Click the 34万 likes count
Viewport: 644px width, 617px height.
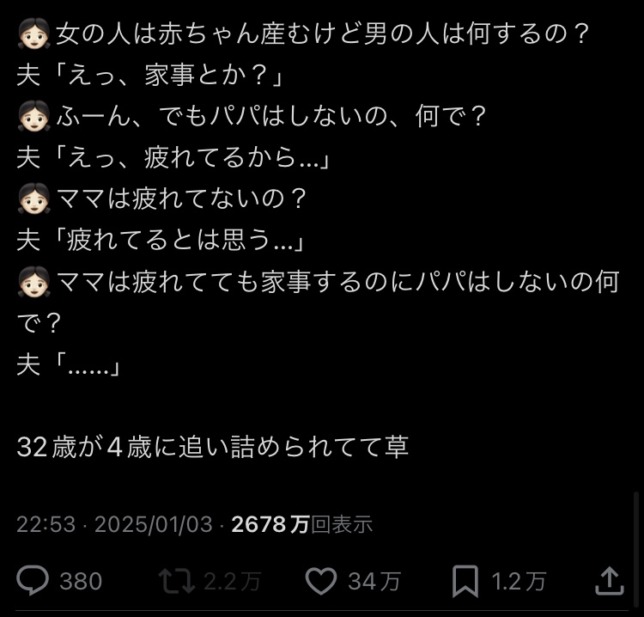click(x=374, y=582)
